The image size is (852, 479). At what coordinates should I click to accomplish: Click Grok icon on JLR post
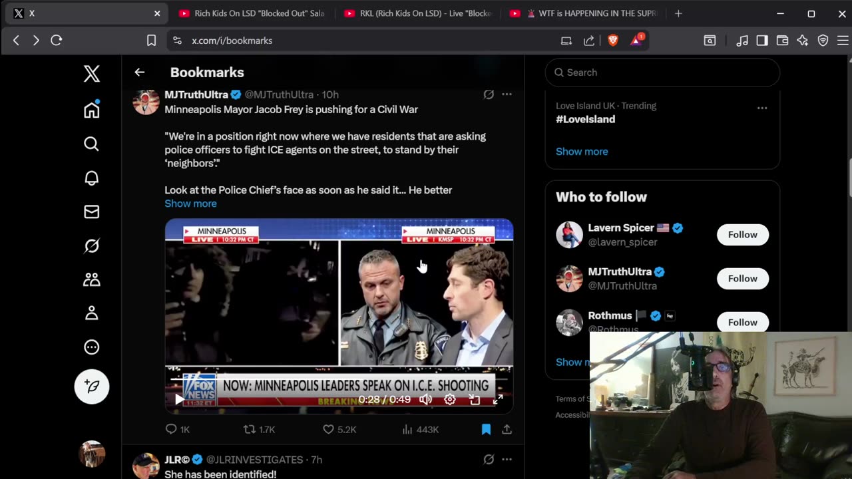tap(489, 460)
